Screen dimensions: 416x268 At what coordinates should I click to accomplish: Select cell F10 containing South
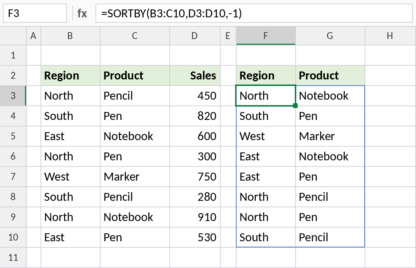(x=266, y=237)
